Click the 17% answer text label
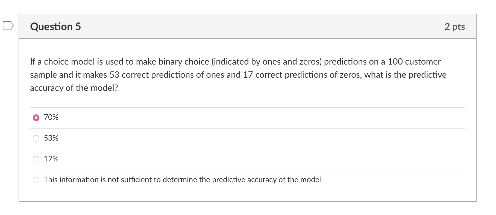 [51, 159]
